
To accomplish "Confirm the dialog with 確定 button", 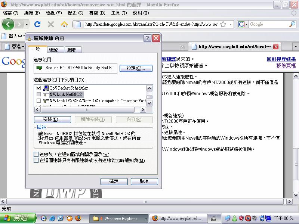I will click(114, 181).
